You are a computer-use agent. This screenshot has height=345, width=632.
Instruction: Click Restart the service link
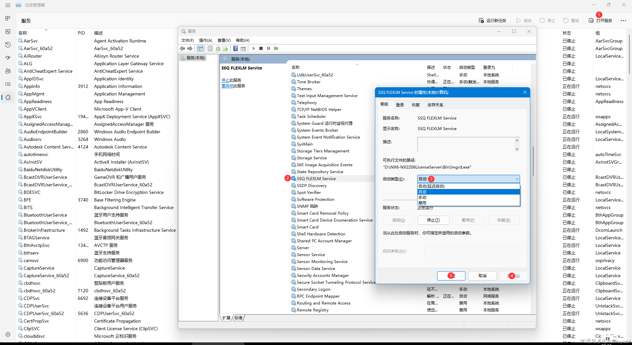(x=227, y=86)
